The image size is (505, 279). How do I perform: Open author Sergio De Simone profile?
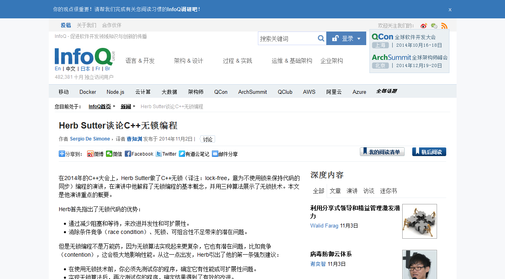90,139
